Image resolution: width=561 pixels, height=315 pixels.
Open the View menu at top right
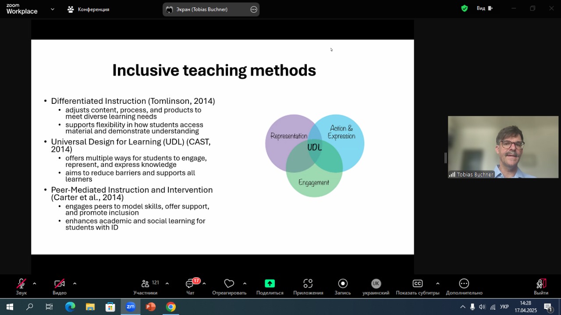pos(484,8)
